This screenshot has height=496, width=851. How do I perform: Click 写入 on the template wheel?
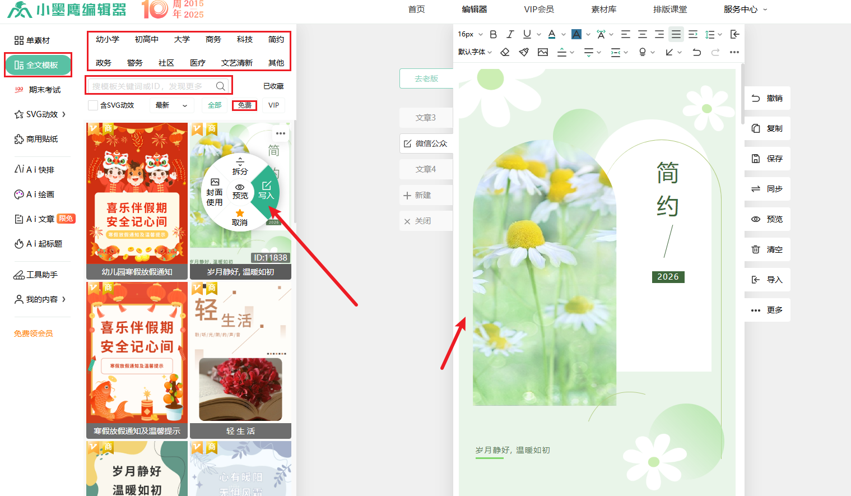pos(266,191)
